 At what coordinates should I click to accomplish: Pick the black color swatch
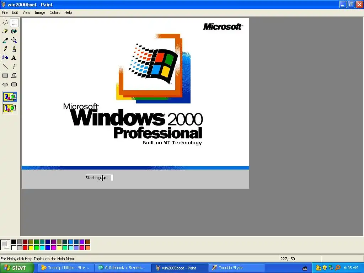(x=14, y=242)
